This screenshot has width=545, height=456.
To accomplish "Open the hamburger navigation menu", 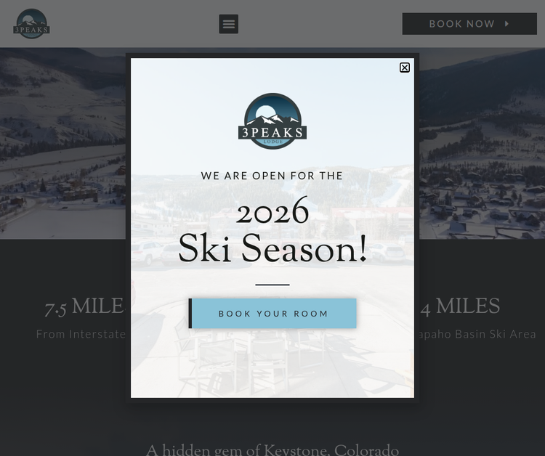I will (x=229, y=24).
